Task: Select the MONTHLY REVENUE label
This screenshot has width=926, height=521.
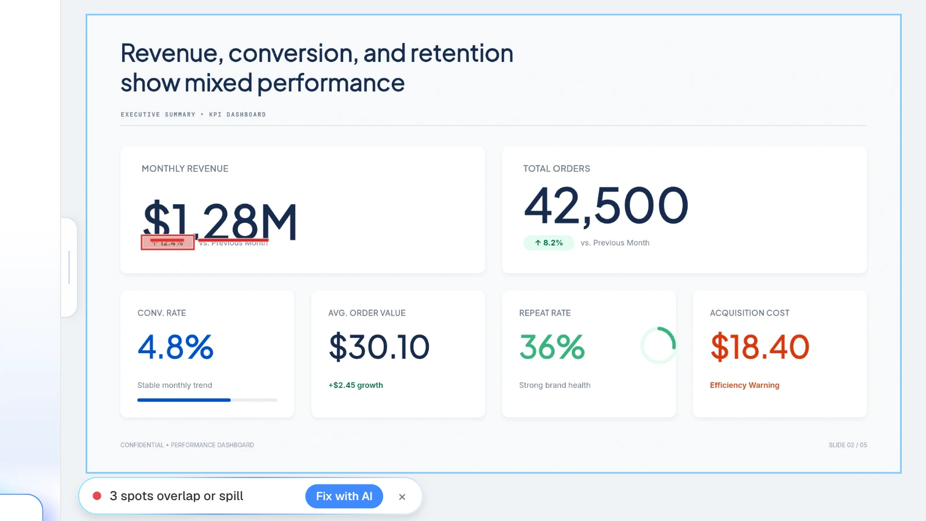Action: tap(185, 168)
